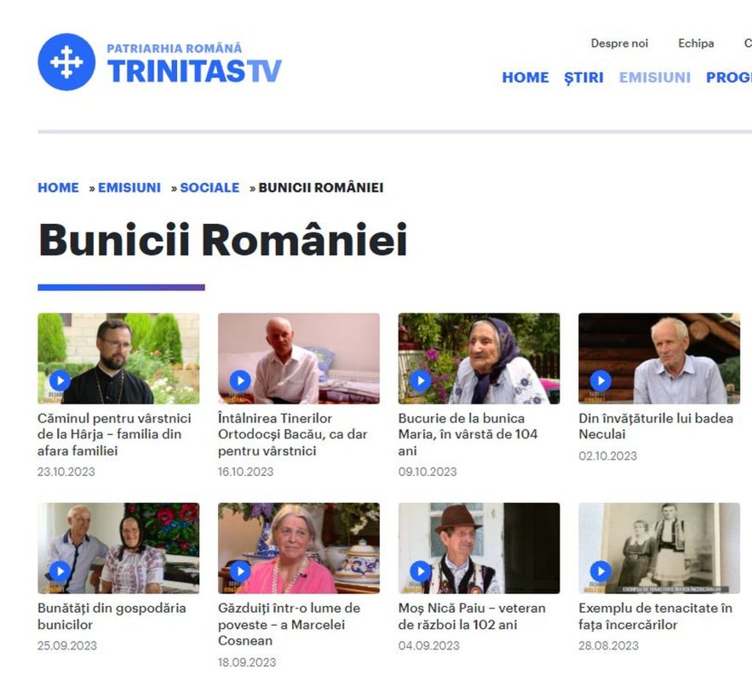Open the old photograph thumbnail Exemplu de tenacitate

(659, 548)
